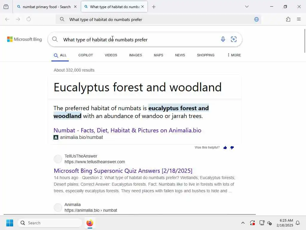
Task: Open the notification bell icon
Action: coord(298,223)
